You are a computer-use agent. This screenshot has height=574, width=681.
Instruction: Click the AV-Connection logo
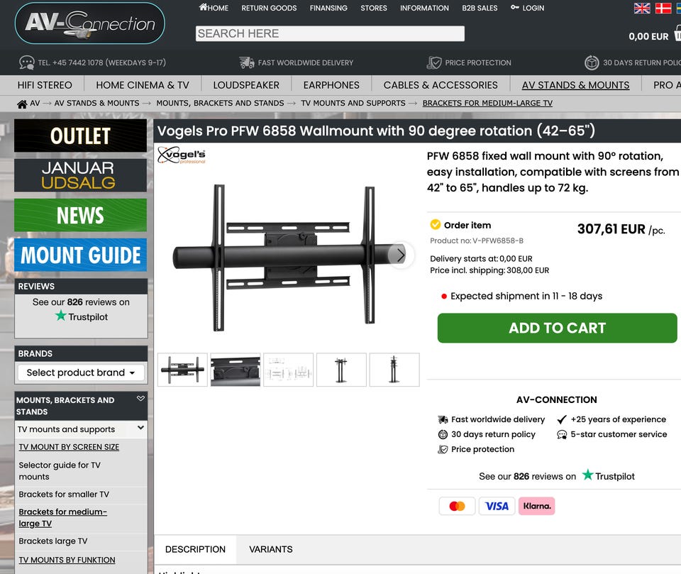click(90, 23)
